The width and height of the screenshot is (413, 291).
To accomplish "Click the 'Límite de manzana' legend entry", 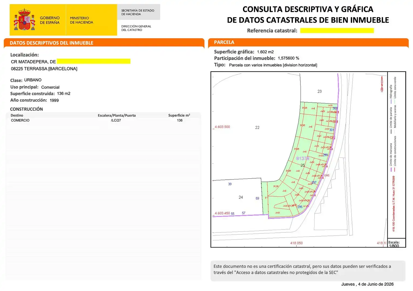I will [391, 157].
